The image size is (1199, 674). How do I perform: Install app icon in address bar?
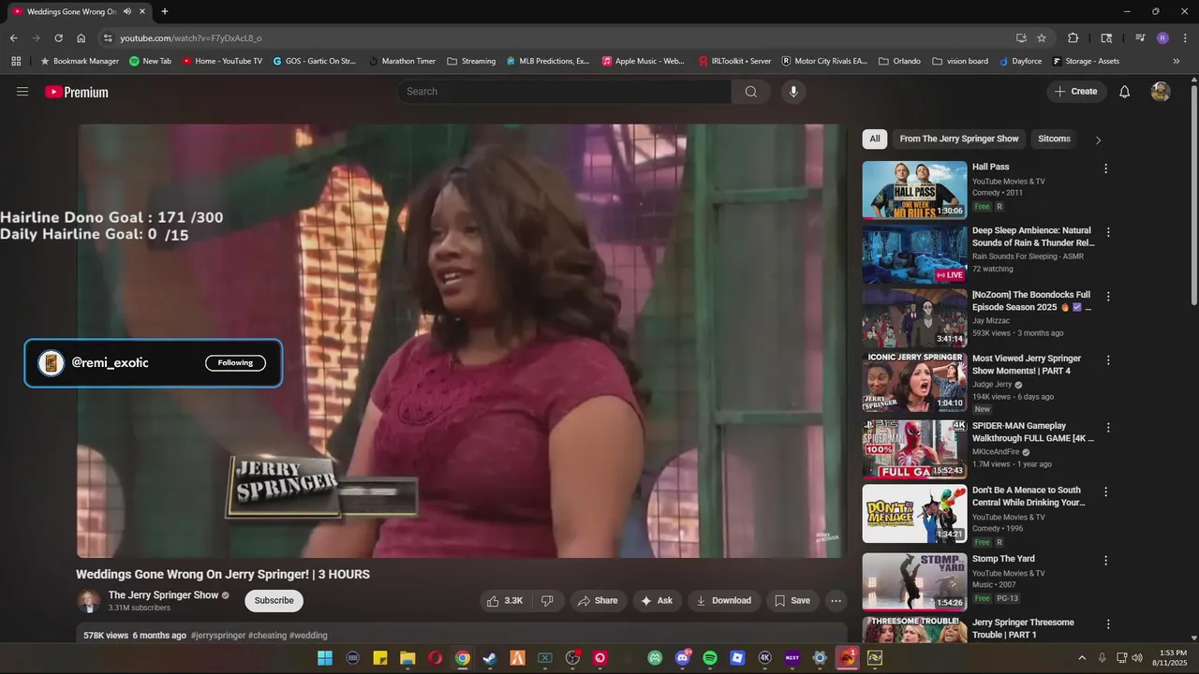point(1021,38)
